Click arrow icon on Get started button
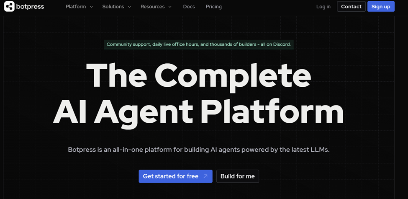This screenshot has height=199, width=408. [205, 176]
